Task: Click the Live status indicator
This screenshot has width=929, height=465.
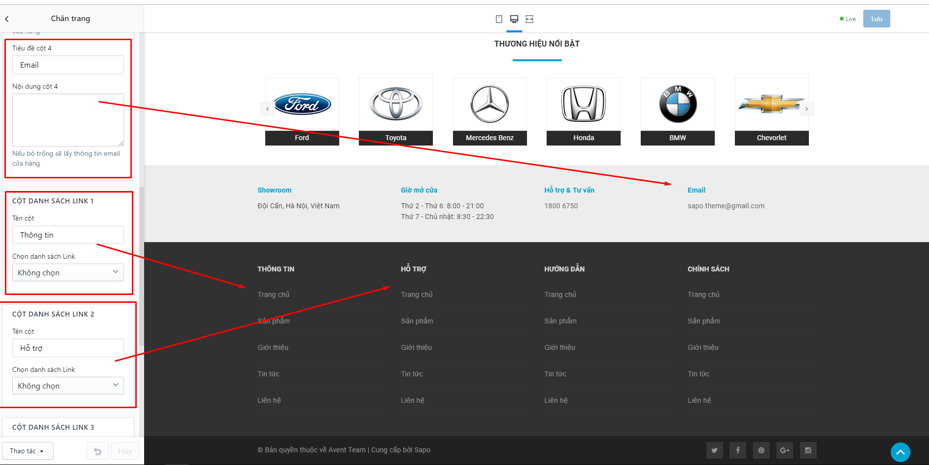Action: coord(848,19)
